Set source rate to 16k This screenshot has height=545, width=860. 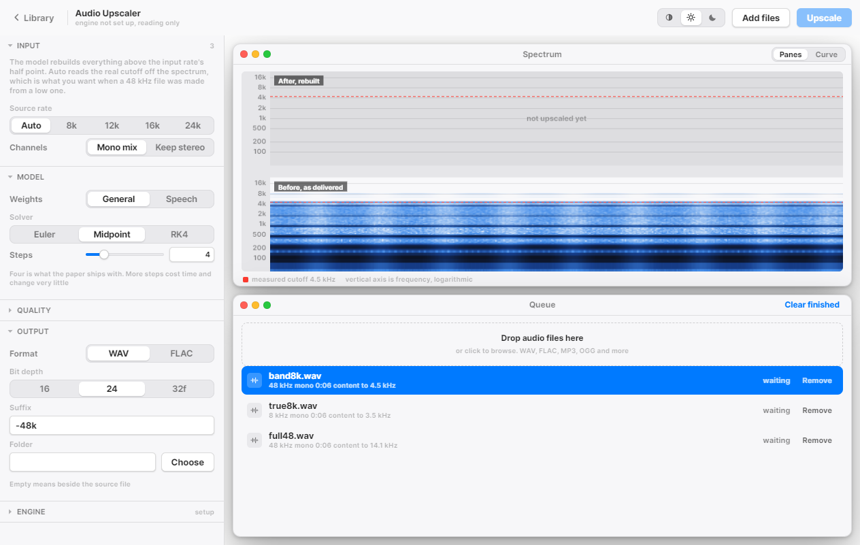pos(152,126)
